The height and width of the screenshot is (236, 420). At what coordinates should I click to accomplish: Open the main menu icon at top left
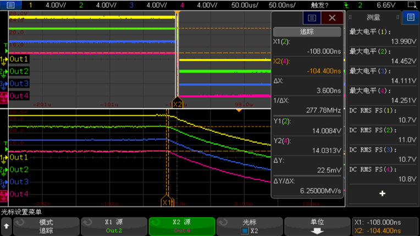coord(10,5)
